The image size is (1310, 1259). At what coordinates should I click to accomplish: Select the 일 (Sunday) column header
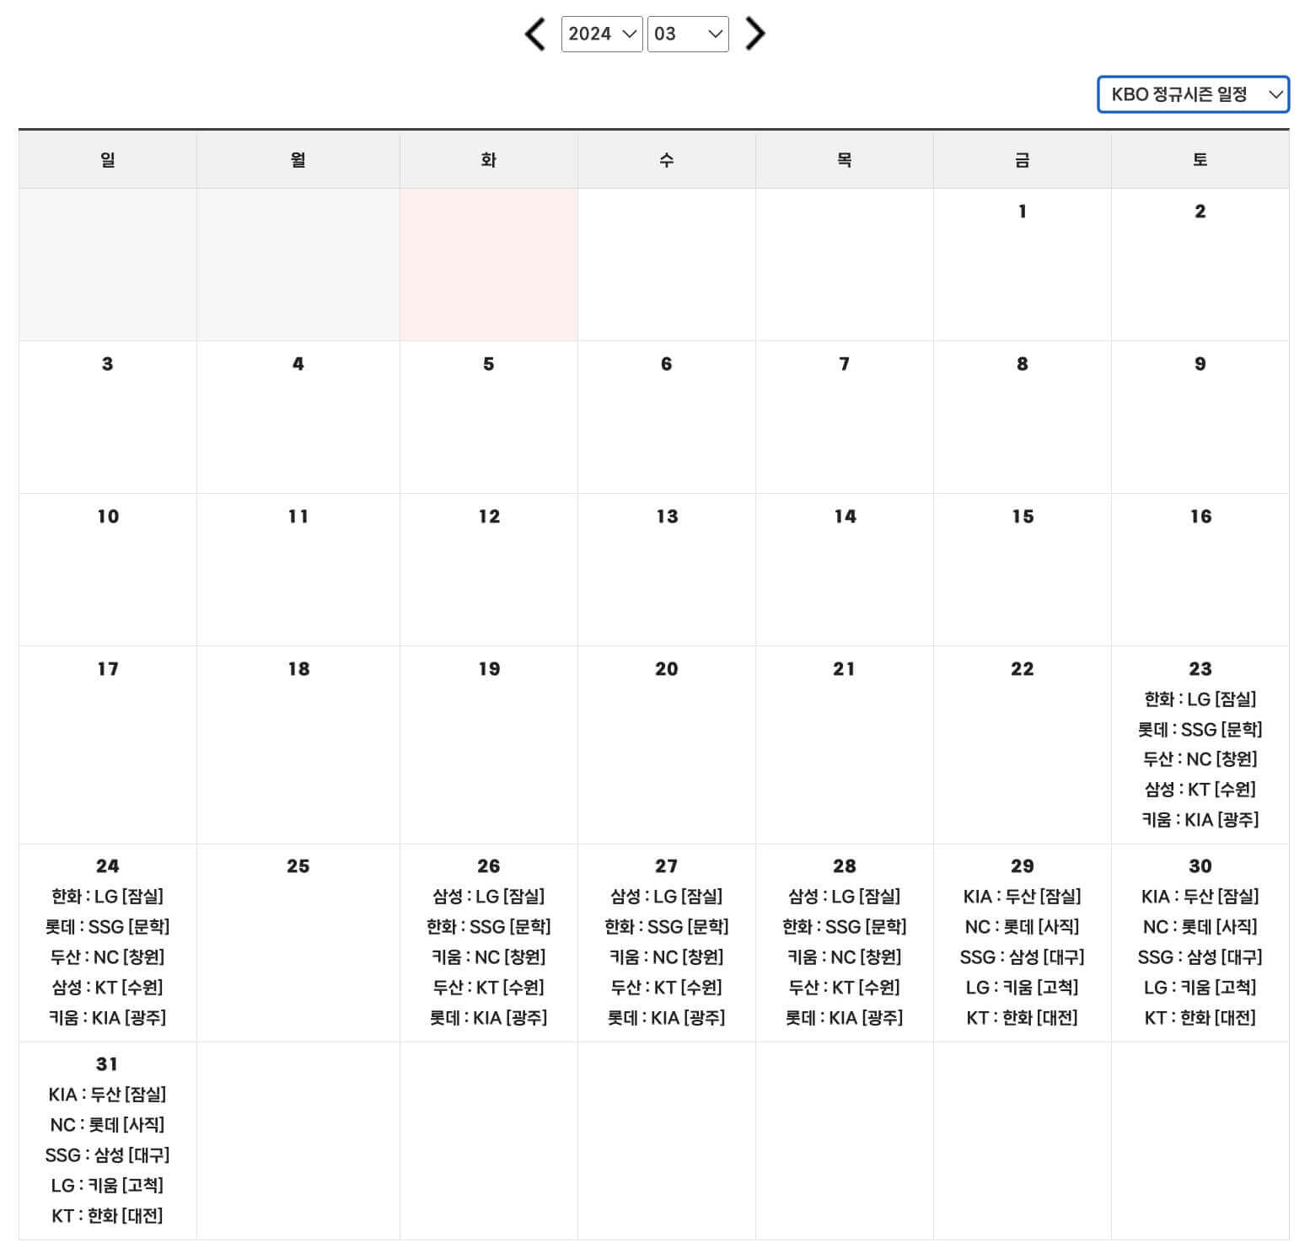tap(107, 159)
